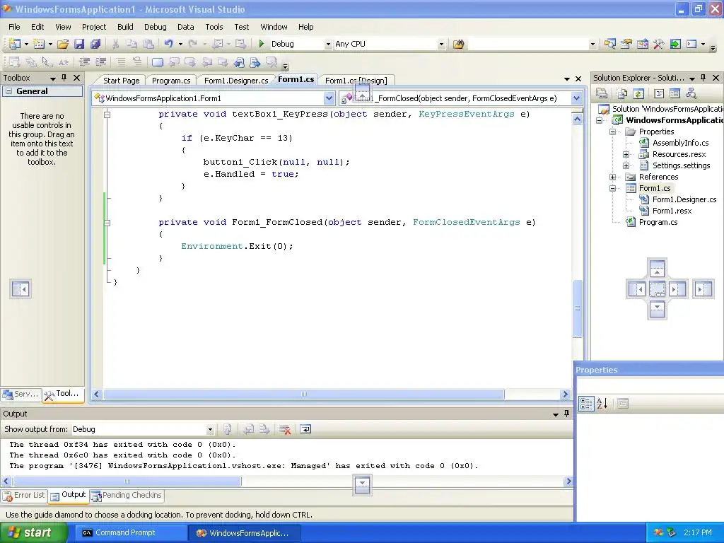Select AssemblyInfo.cs in Solution Explorer
Image resolution: width=724 pixels, height=543 pixels.
[680, 143]
